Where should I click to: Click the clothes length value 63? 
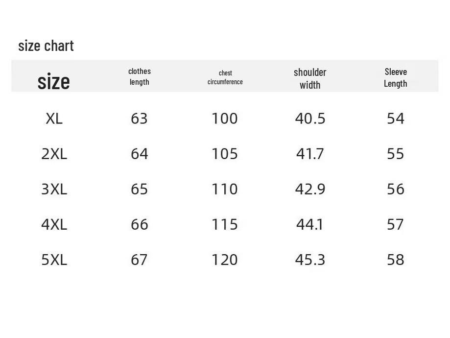(x=139, y=119)
